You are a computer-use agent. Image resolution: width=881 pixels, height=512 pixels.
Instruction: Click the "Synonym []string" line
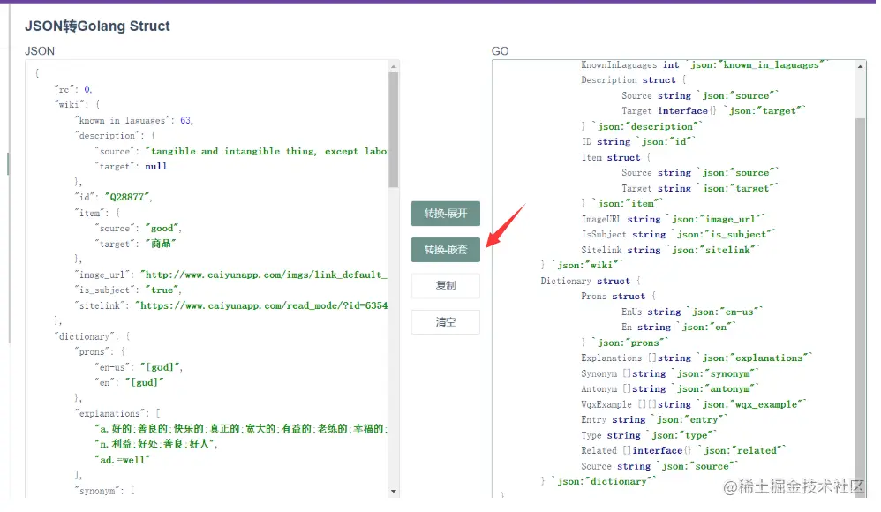click(670, 373)
